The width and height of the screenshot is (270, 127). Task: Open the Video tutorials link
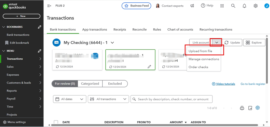point(224,84)
